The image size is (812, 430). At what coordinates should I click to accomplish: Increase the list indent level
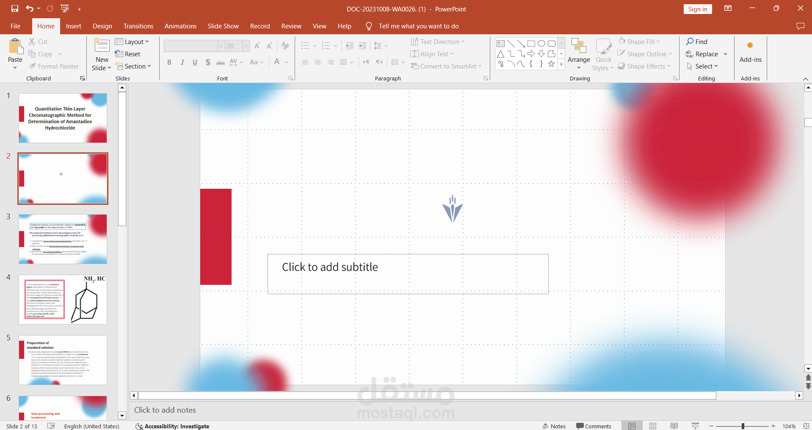coord(362,46)
